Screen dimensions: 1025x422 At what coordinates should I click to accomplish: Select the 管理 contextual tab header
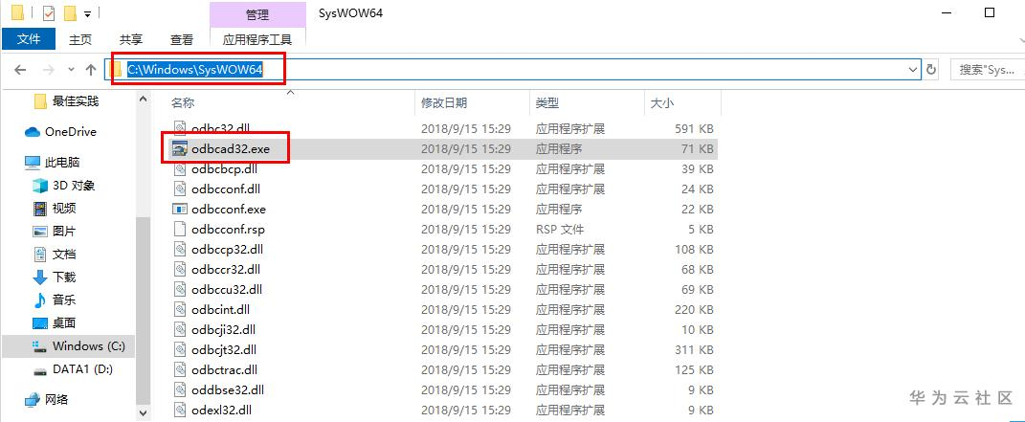[x=257, y=14]
